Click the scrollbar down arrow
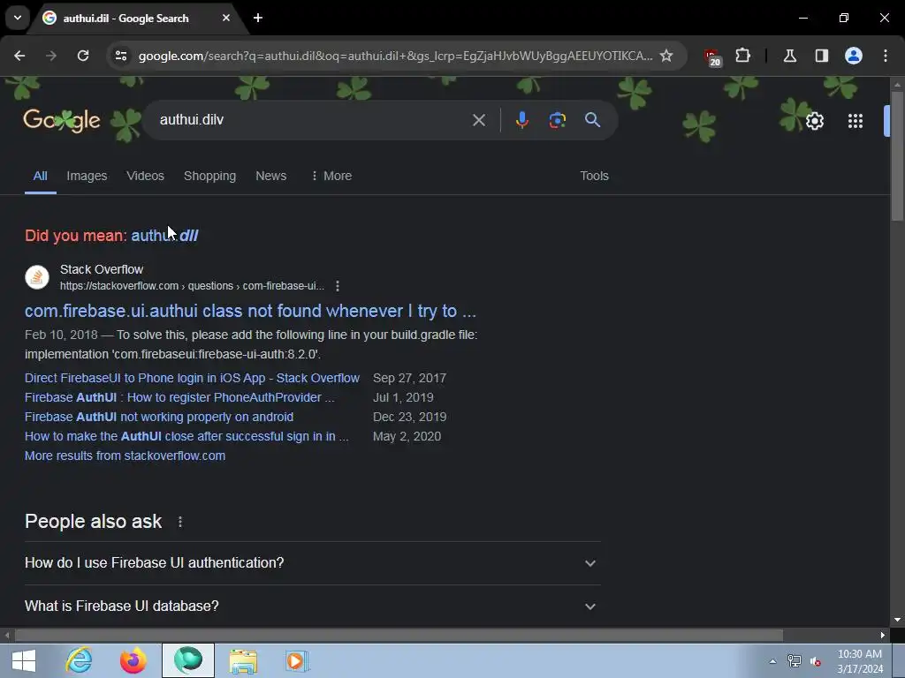Image resolution: width=905 pixels, height=678 pixels. coord(897,620)
